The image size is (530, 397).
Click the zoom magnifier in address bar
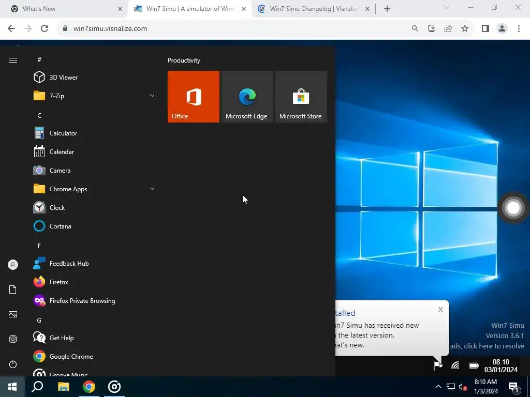(415, 29)
